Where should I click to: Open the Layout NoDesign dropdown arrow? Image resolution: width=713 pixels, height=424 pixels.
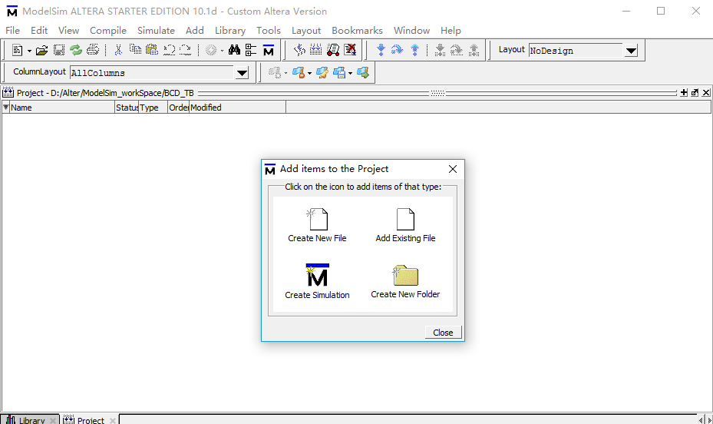pos(631,51)
